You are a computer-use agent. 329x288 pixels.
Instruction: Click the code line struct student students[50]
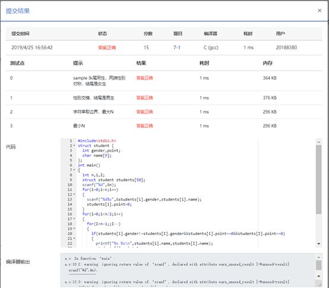click(113, 180)
